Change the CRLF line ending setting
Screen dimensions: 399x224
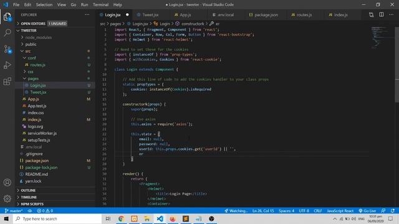coord(318,211)
